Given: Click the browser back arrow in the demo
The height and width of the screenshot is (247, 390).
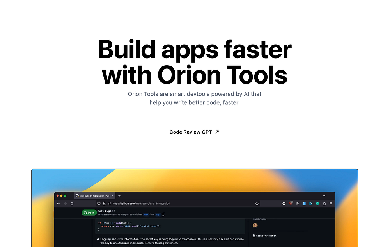Looking at the screenshot, I should 59,204.
